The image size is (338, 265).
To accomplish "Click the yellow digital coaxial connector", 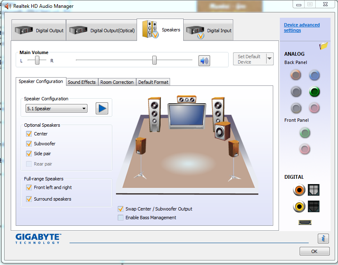I will coord(299,206).
